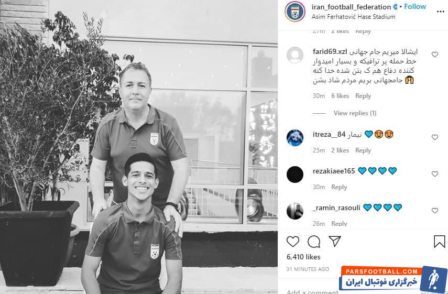The height and width of the screenshot is (294, 448).
Task: Like _ramin_rasouli's comment heart
Action: [x=435, y=211]
